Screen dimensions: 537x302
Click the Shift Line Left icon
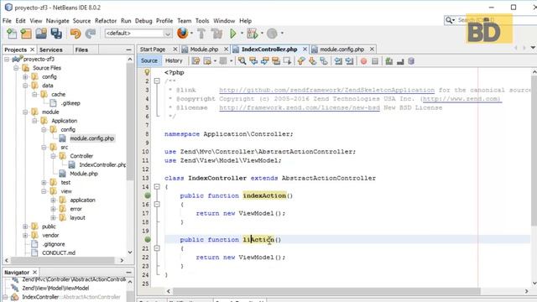coord(338,61)
